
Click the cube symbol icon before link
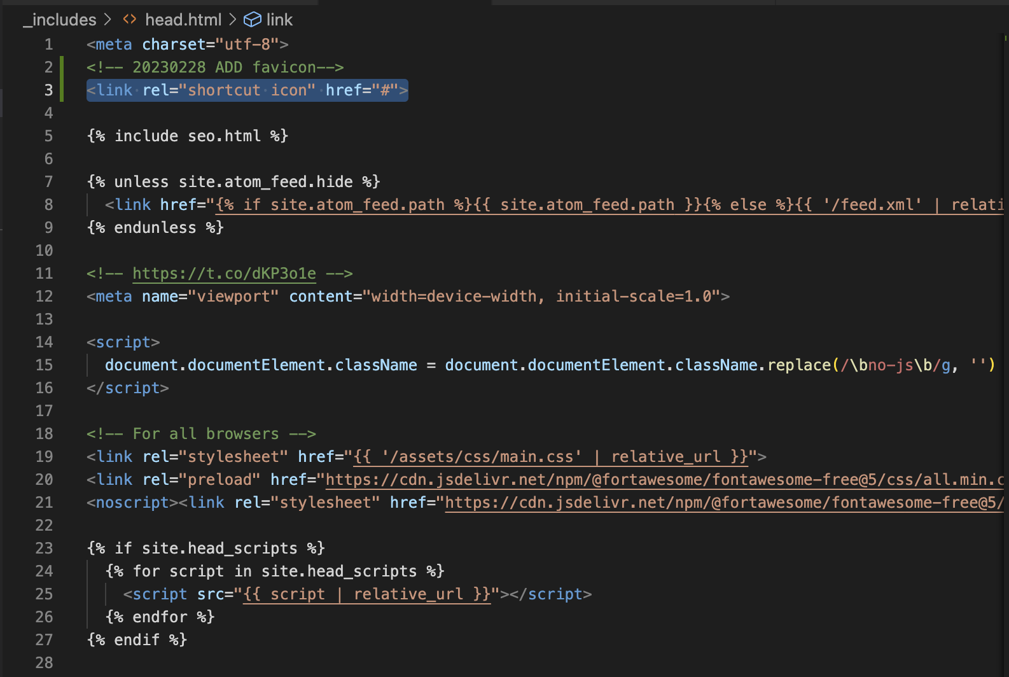point(252,20)
